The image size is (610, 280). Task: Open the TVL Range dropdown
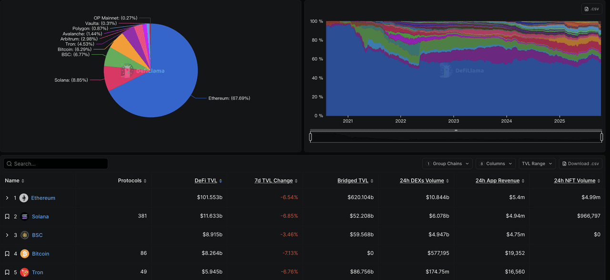pyautogui.click(x=537, y=164)
